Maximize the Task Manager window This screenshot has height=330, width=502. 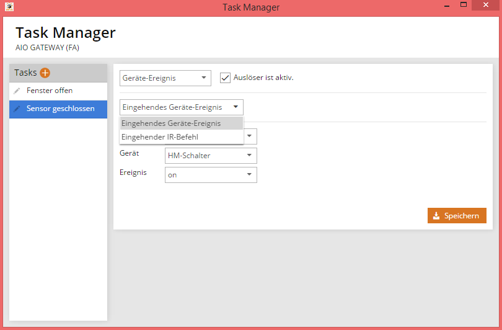(x=464, y=6)
